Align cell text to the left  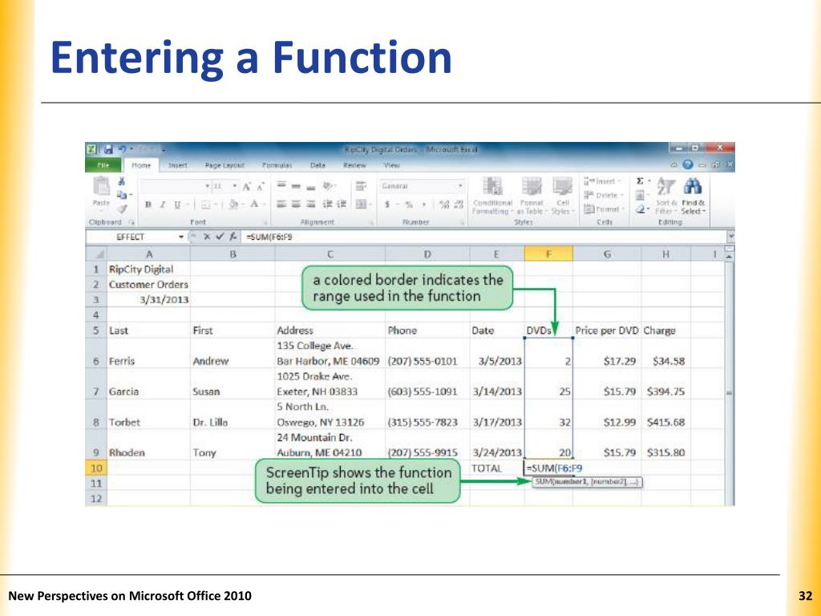[281, 205]
